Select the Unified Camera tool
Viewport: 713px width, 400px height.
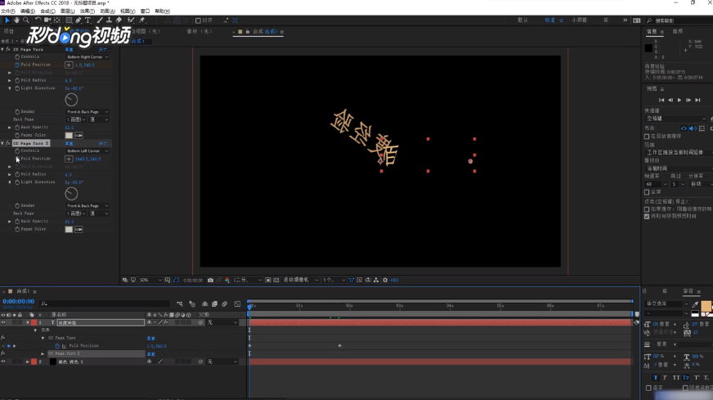pyautogui.click(x=47, y=20)
